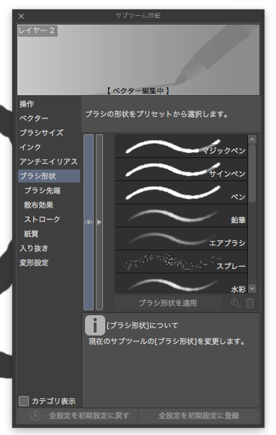Choose the ペン brush preset
The height and width of the screenshot is (435, 276).
(181, 193)
